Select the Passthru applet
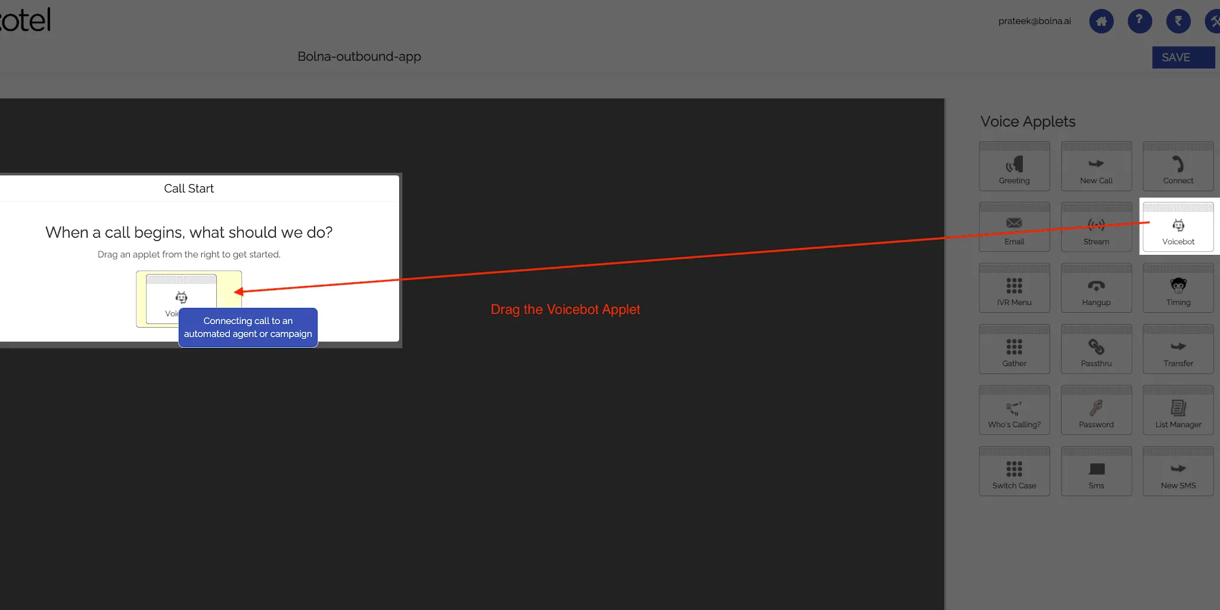This screenshot has height=610, width=1220. coord(1096,349)
